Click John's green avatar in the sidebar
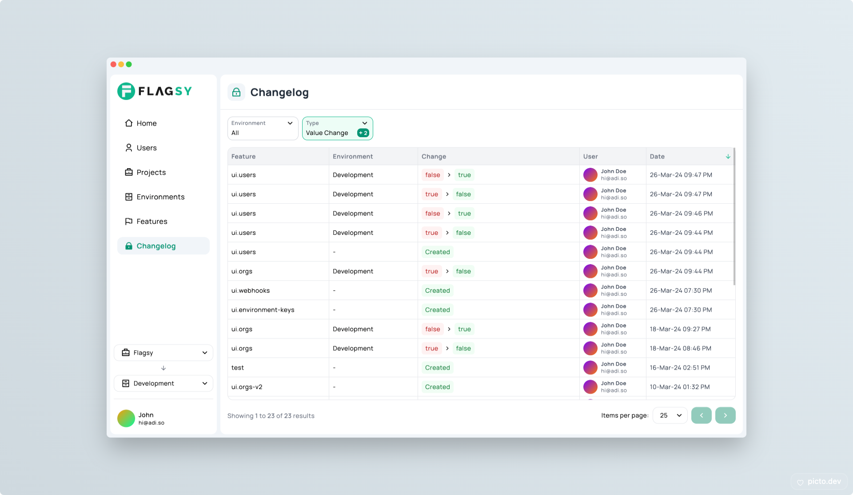 (x=126, y=418)
